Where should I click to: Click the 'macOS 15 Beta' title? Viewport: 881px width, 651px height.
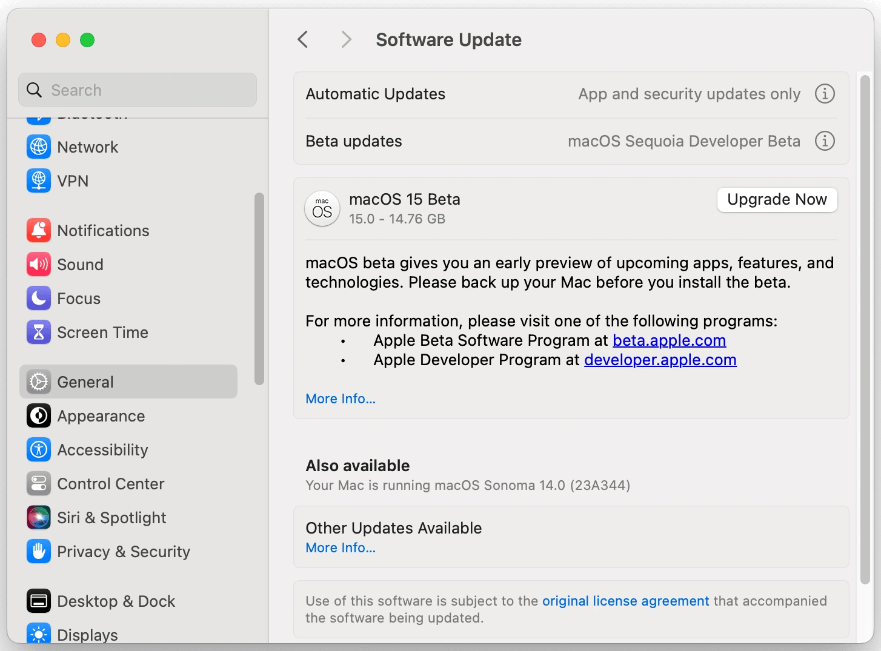pos(405,199)
